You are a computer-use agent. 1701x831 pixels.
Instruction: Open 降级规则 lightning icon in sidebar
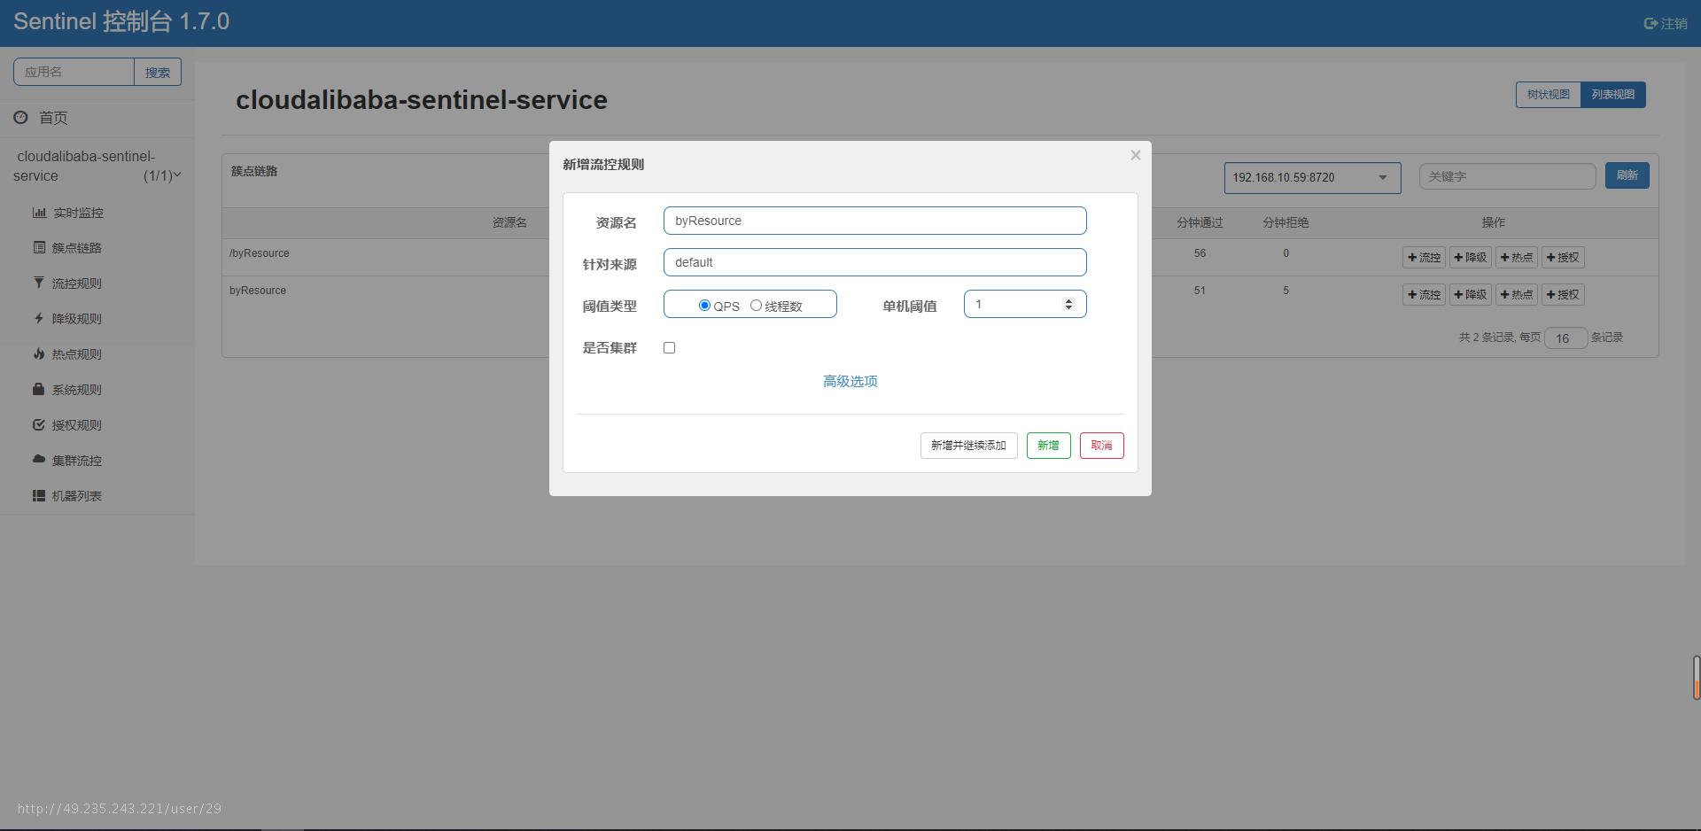click(x=39, y=319)
